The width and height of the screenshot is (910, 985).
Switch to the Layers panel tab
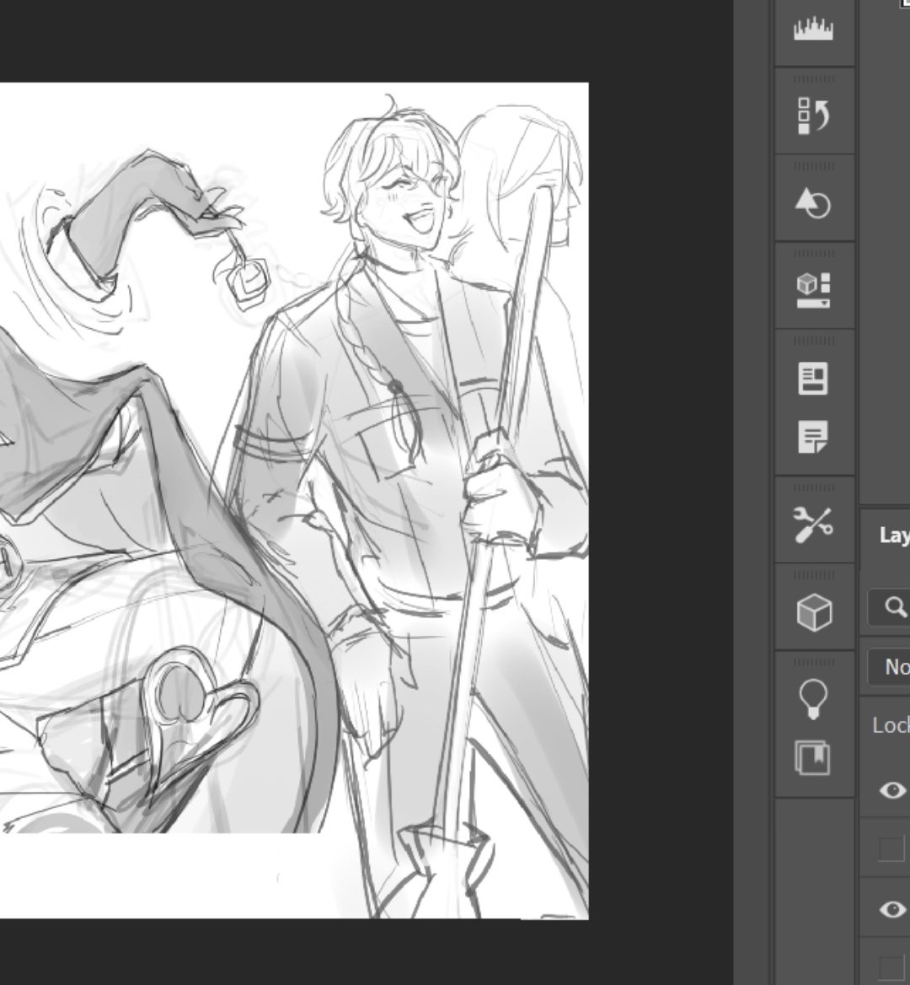coord(894,536)
